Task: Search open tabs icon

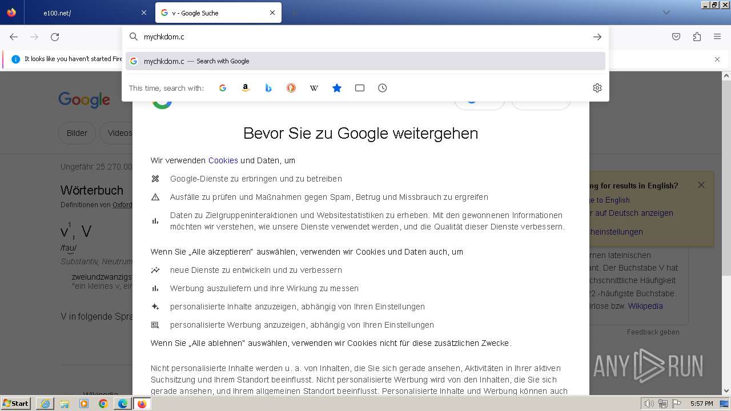Action: 360,88
